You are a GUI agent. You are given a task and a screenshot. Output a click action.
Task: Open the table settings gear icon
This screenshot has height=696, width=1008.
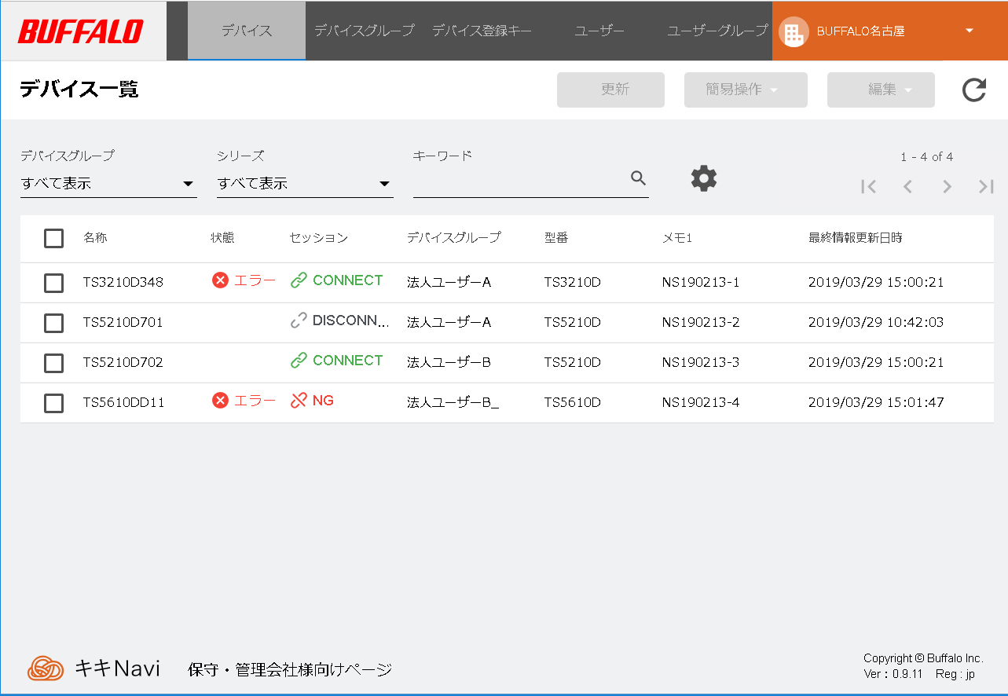click(704, 178)
